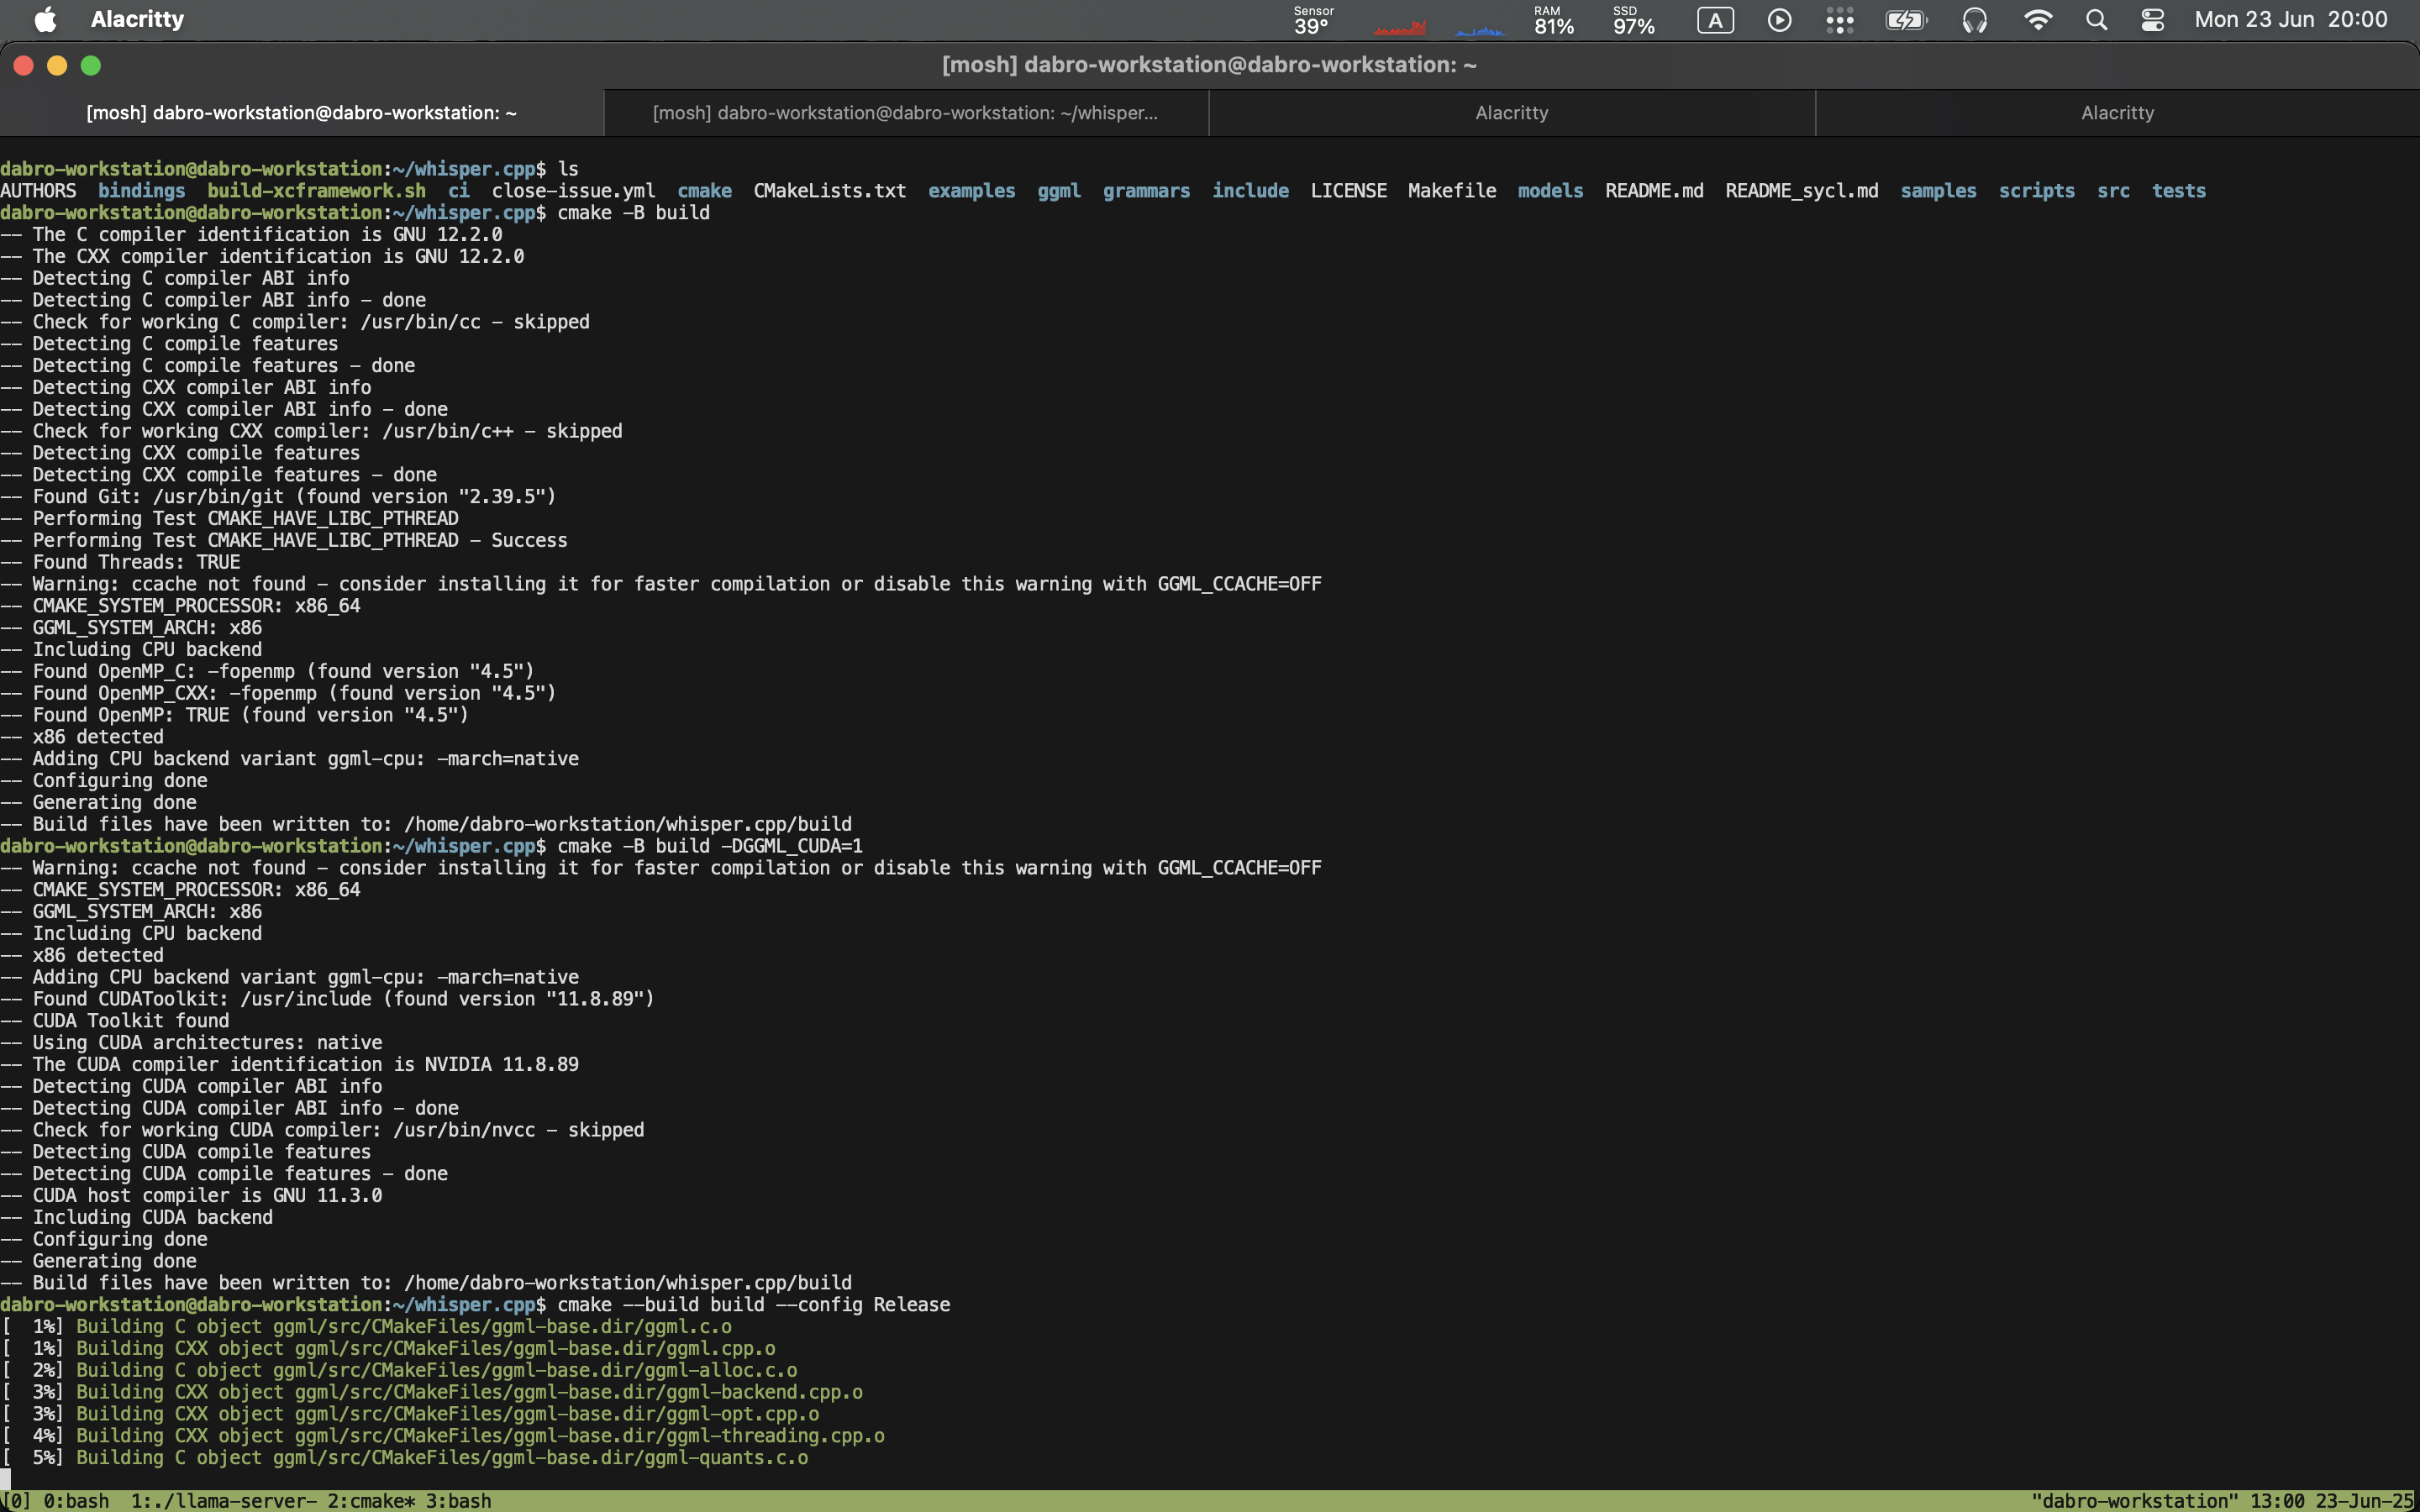
Task: Open the SSD usage indicator
Action: pos(1633,20)
